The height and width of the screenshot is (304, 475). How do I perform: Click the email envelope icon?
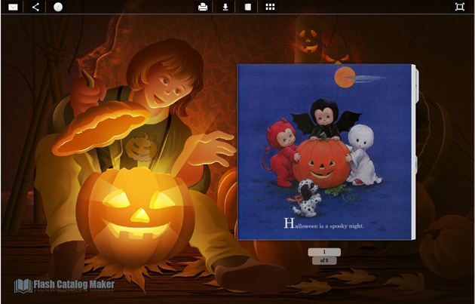pyautogui.click(x=13, y=7)
